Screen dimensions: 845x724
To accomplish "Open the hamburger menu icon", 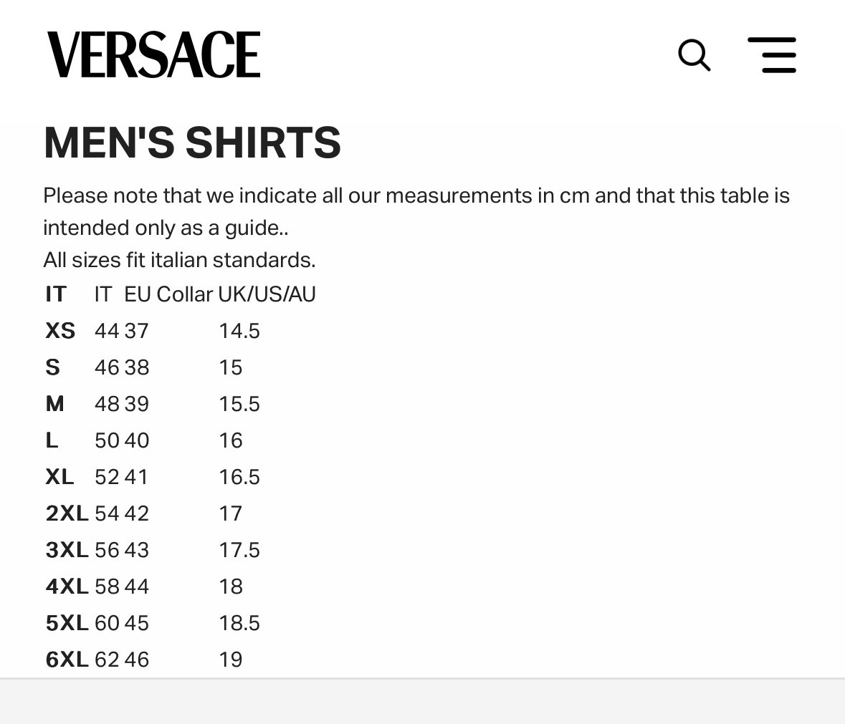I will pos(772,55).
